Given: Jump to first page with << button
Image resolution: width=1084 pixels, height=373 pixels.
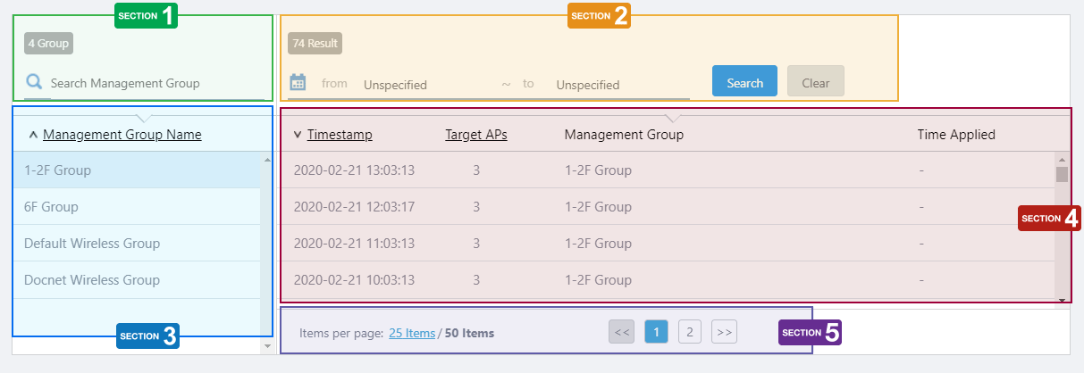Looking at the screenshot, I should point(621,332).
